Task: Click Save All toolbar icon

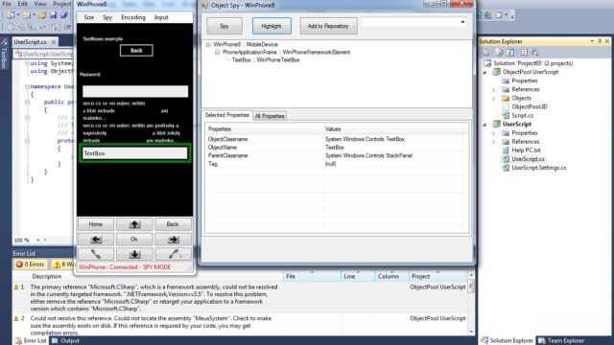Action: [64, 15]
